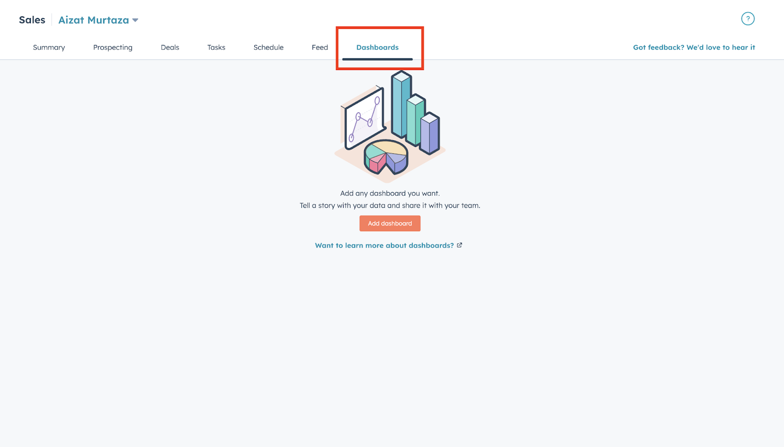Go to the Tasks tab
Screen dimensions: 784x447
[216, 48]
